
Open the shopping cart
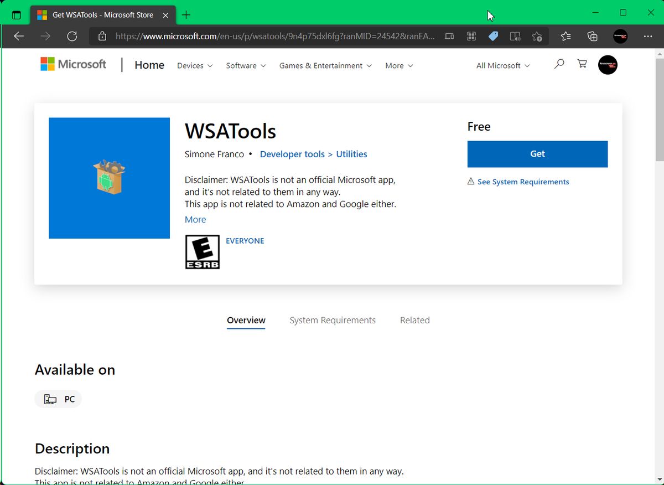pyautogui.click(x=582, y=64)
